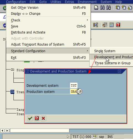133x139 pixels.
Task: Click the checklist settings toolbar icon
Action: click(112, 25)
